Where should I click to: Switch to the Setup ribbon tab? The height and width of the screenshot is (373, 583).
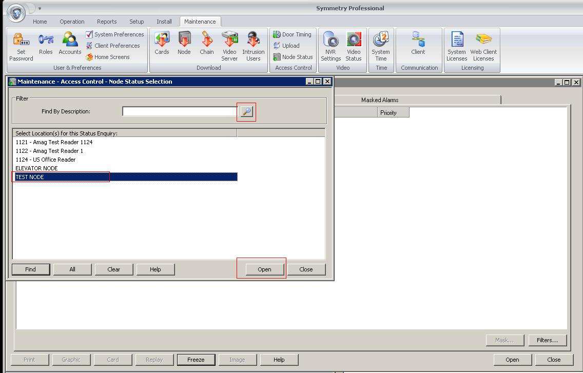(x=137, y=22)
